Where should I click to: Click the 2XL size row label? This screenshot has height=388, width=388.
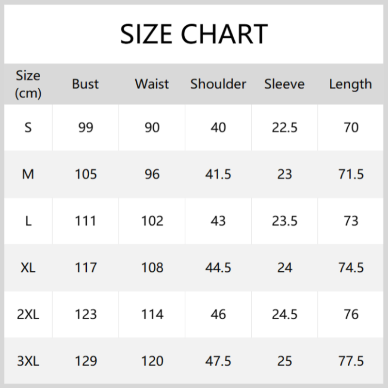click(x=28, y=314)
